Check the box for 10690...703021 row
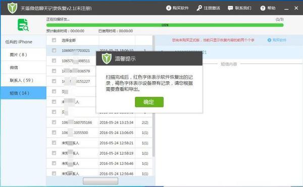The width and height of the screenshot is (303, 187). point(54,50)
